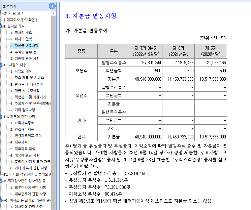Viewport: 251px width, 210px height.
Task: Open 7. 증권의 발행을 통한 자금 item
Action: [30, 162]
